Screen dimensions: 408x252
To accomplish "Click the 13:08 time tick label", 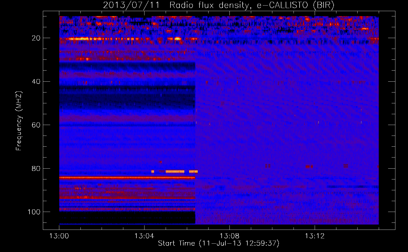I will (x=229, y=236).
